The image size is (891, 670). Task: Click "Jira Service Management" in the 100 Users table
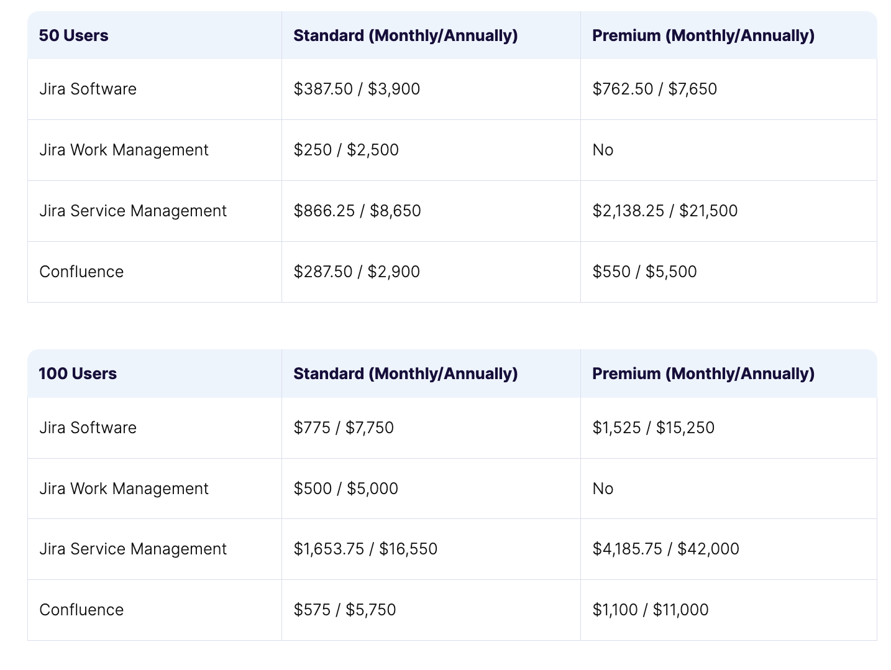click(x=133, y=549)
